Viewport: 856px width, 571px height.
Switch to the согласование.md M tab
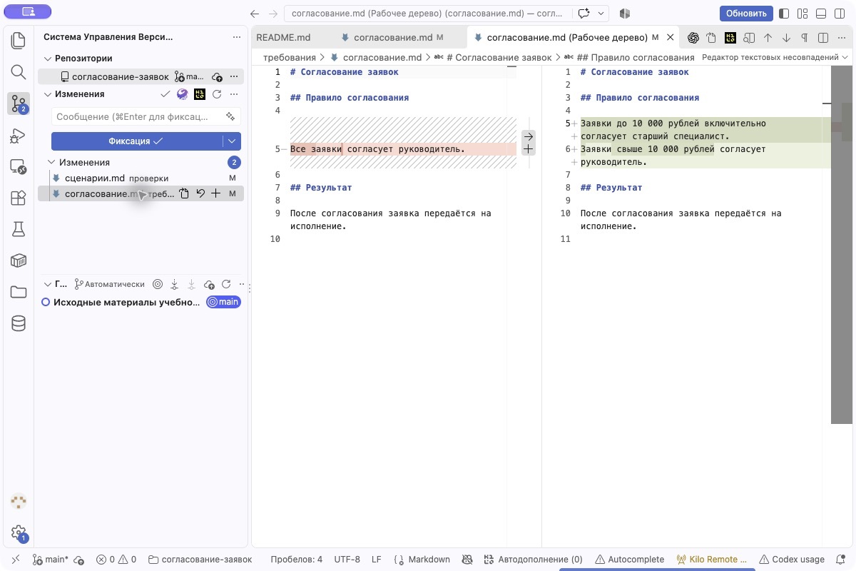click(392, 37)
